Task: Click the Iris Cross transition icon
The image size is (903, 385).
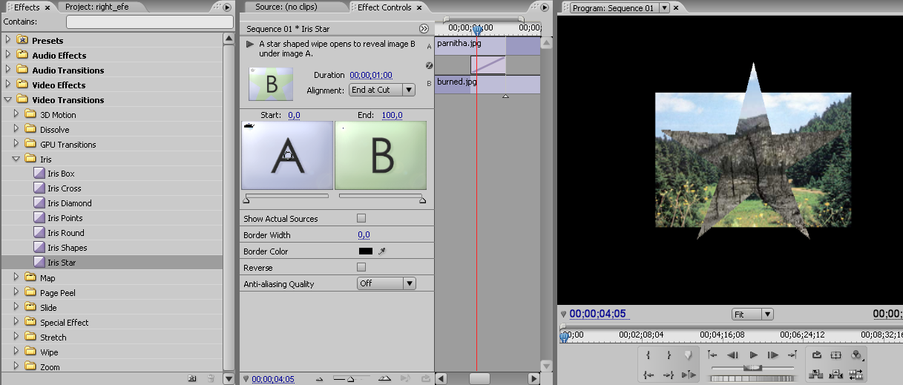Action: tap(39, 188)
